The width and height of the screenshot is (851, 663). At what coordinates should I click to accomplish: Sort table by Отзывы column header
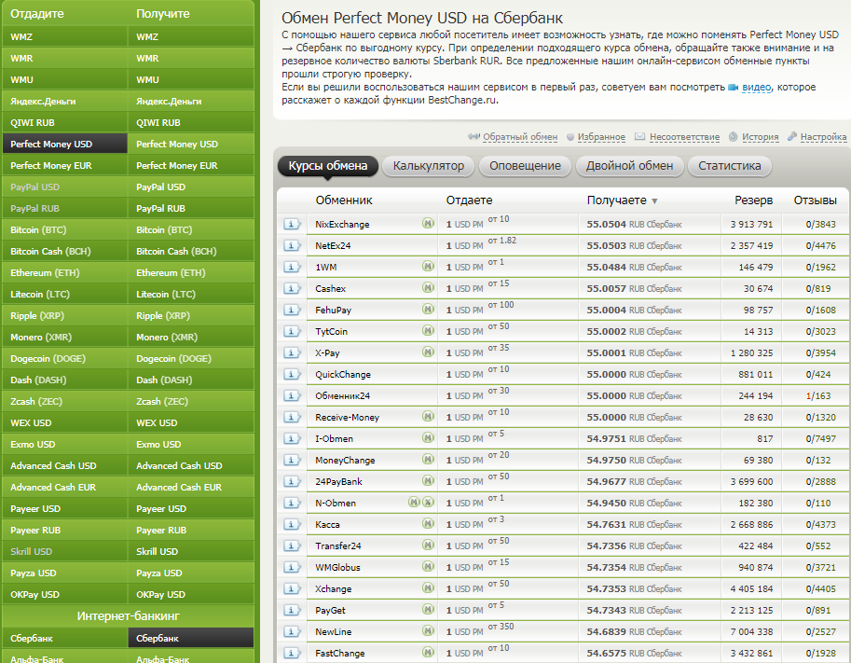pos(815,200)
